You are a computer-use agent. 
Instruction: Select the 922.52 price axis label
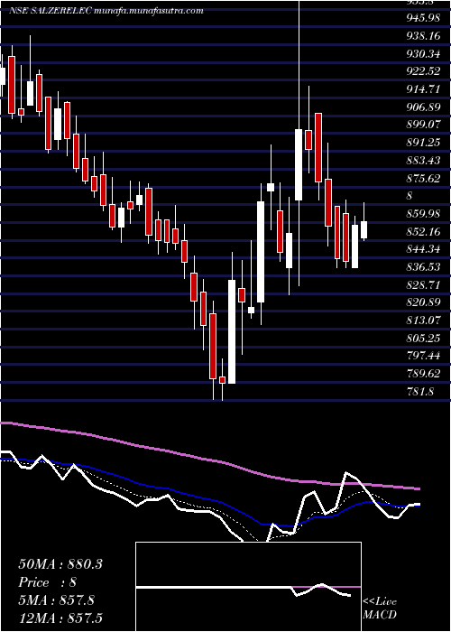(423, 71)
